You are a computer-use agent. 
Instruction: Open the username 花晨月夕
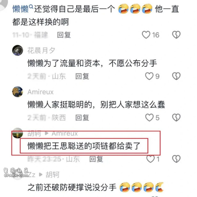[41, 50]
